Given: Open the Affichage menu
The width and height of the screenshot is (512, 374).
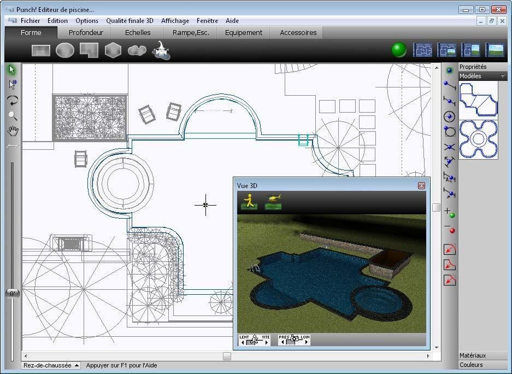Looking at the screenshot, I should tap(175, 21).
